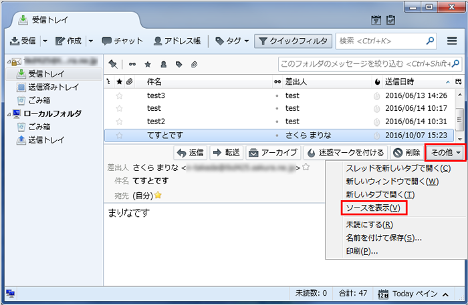Open the タグ dropdown menu
This screenshot has width=468, height=305.
coord(232,41)
